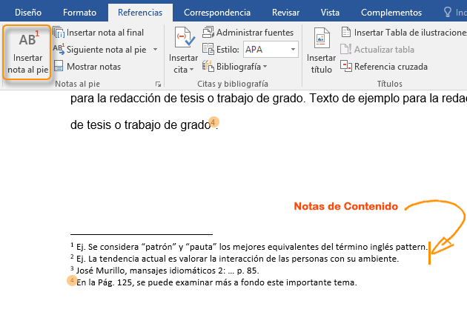The width and height of the screenshot is (467, 315).
Task: Open the Diseño tab
Action: (x=28, y=13)
